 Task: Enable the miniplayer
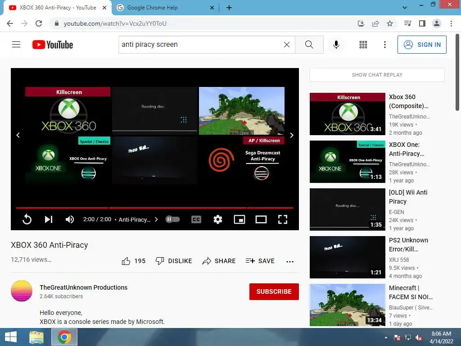pos(240,219)
